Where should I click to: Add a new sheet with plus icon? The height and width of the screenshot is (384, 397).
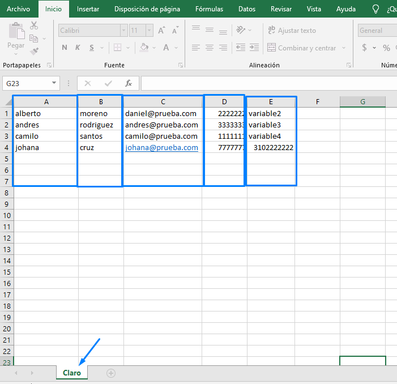pos(111,373)
